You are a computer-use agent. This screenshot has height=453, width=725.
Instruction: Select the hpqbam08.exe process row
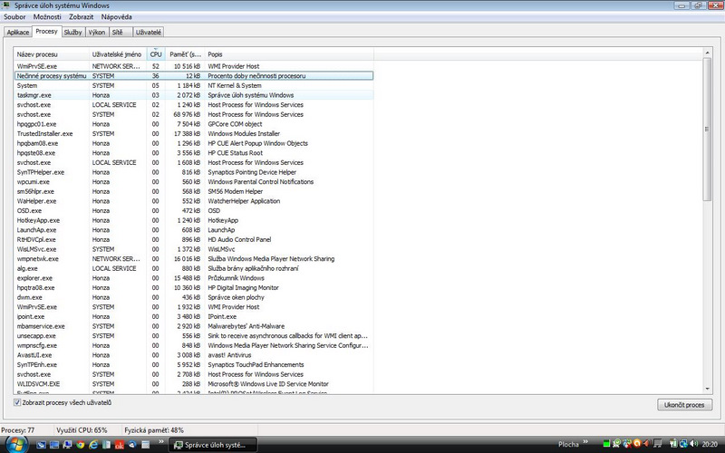[x=193, y=143]
